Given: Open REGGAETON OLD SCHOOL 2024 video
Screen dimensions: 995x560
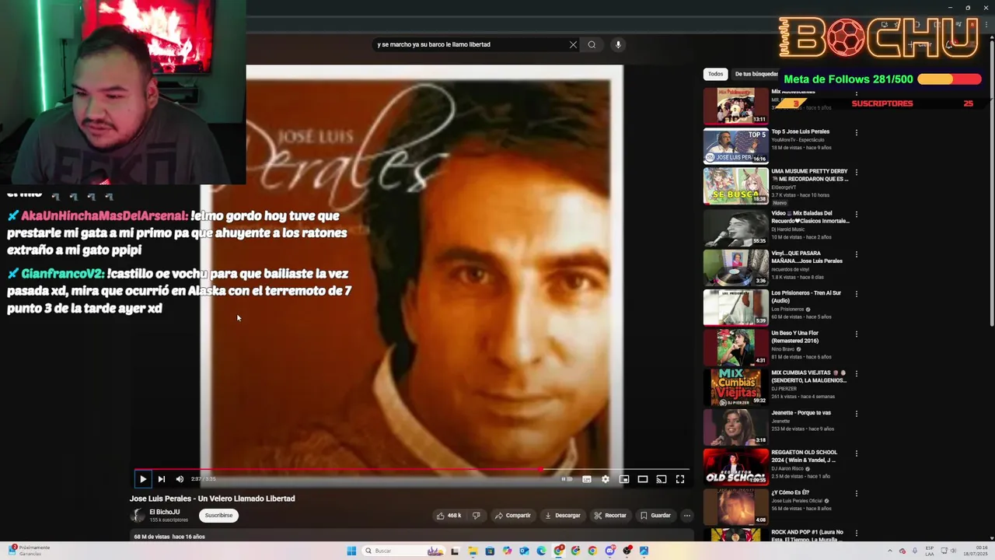Looking at the screenshot, I should (735, 467).
